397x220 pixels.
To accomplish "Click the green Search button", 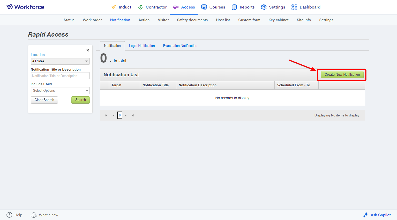I will 80,100.
